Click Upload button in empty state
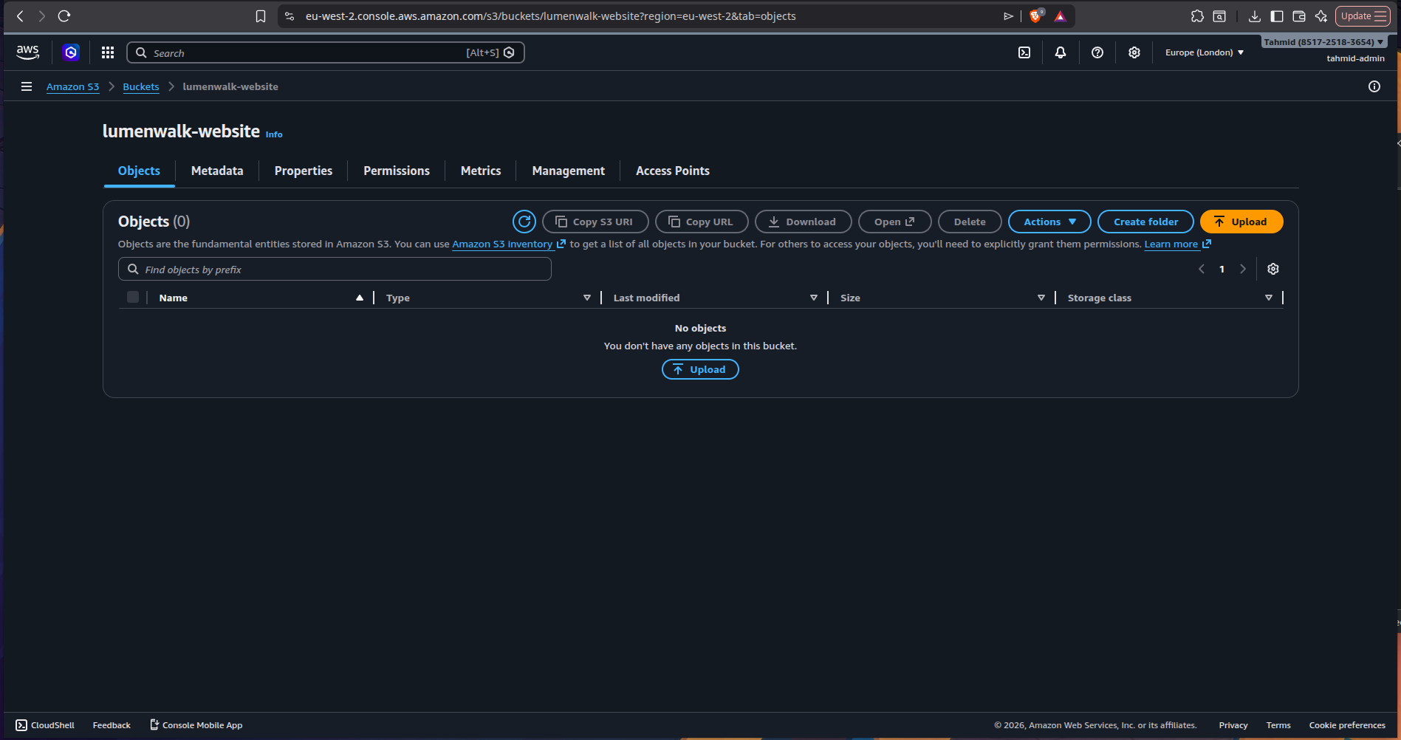 click(x=700, y=369)
